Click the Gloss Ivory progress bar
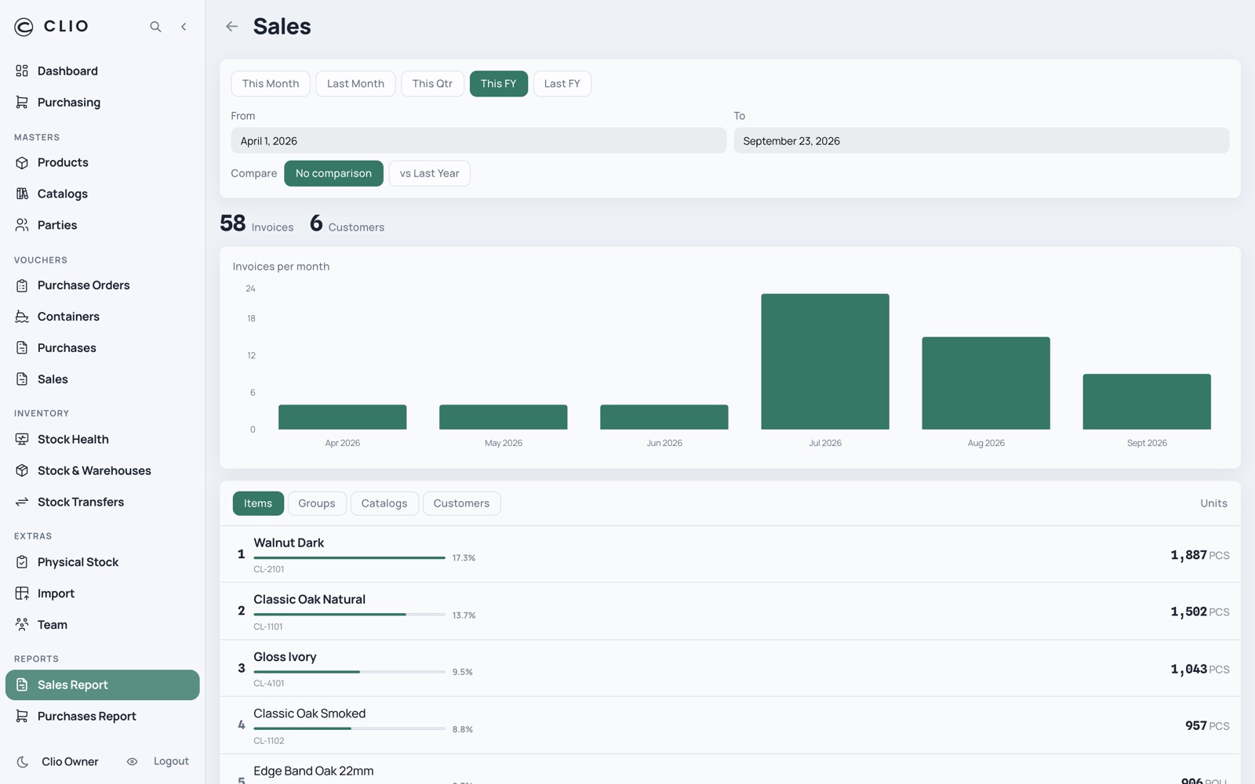The width and height of the screenshot is (1255, 784). [x=349, y=672]
